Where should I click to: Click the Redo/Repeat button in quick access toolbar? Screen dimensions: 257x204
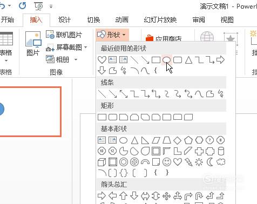pyautogui.click(x=23, y=6)
